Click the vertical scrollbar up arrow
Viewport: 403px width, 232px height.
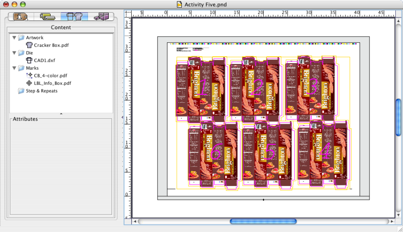click(399, 21)
